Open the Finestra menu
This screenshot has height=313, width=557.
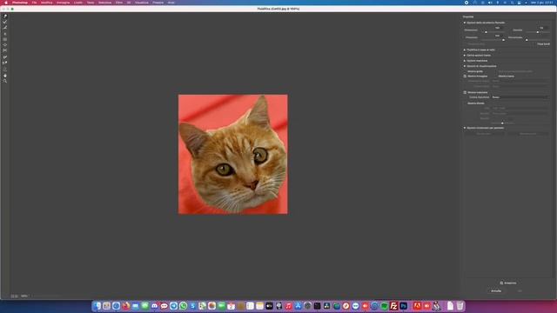pos(158,3)
